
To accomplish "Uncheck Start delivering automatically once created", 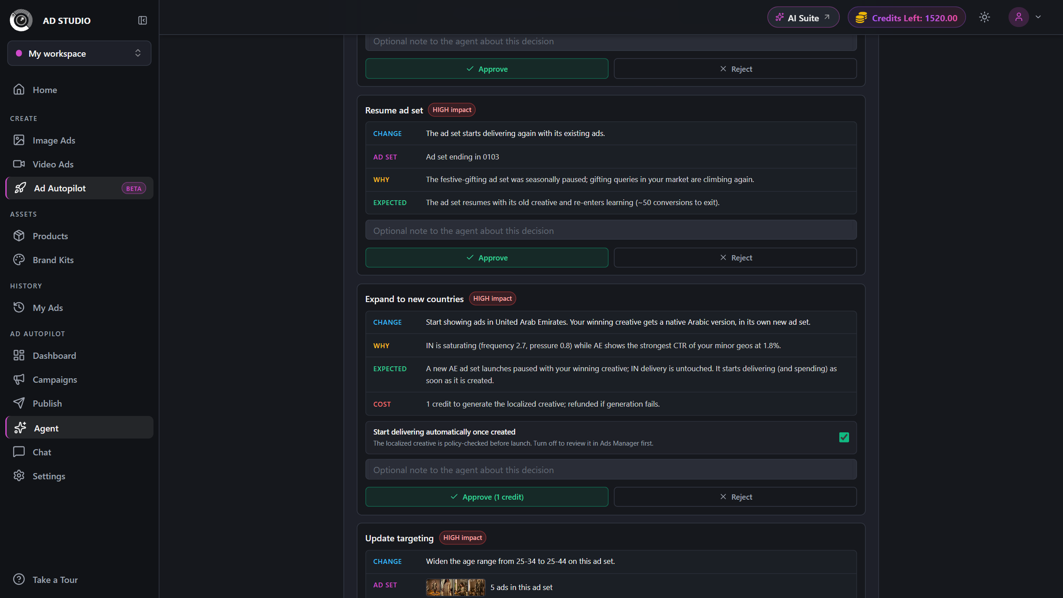I will [844, 438].
